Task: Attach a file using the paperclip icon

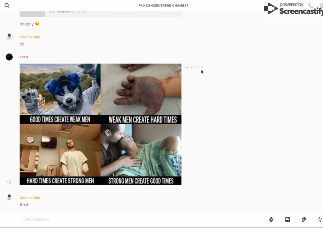Action: click(304, 220)
